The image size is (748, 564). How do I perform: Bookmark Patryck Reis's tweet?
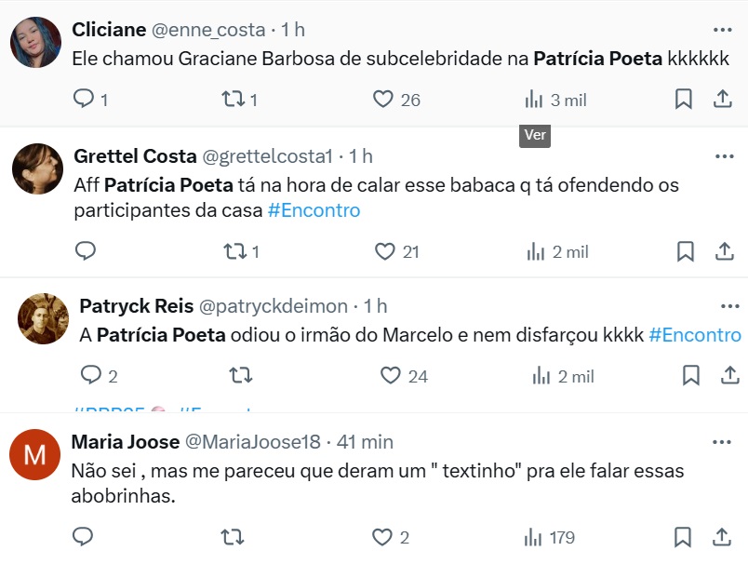tap(691, 375)
